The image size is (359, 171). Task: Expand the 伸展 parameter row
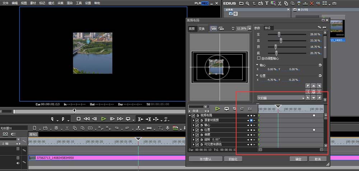pyautogui.click(x=194, y=135)
